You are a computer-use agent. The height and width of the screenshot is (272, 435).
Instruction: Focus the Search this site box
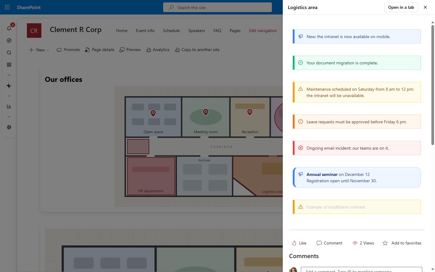tap(217, 7)
